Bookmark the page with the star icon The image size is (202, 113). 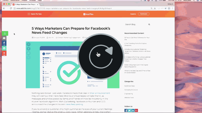pos(155,8)
